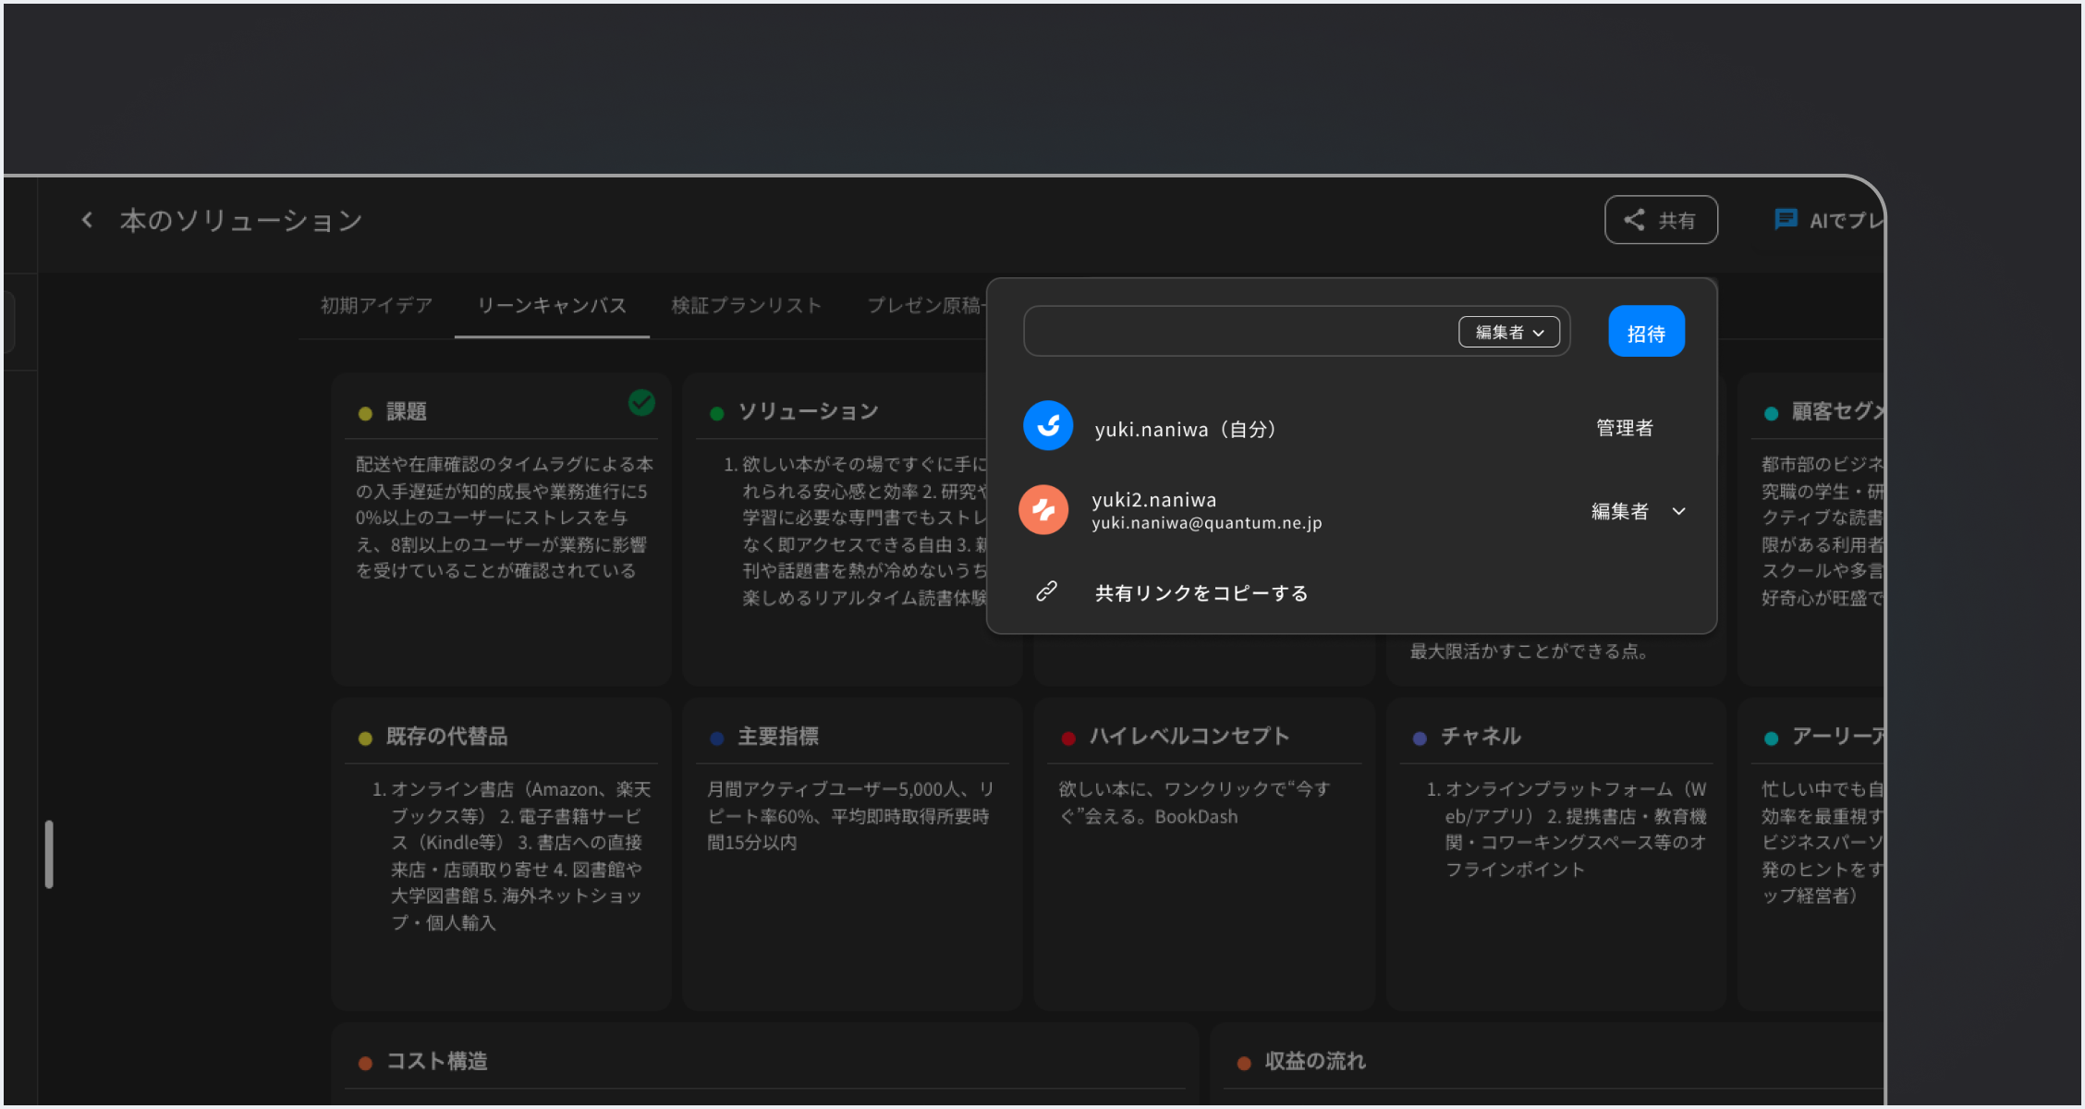Open the 検証プランリスト tab

(746, 306)
